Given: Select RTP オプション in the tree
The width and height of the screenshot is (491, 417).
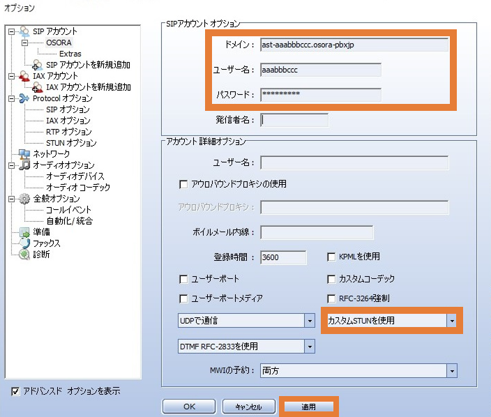Looking at the screenshot, I should tap(68, 132).
